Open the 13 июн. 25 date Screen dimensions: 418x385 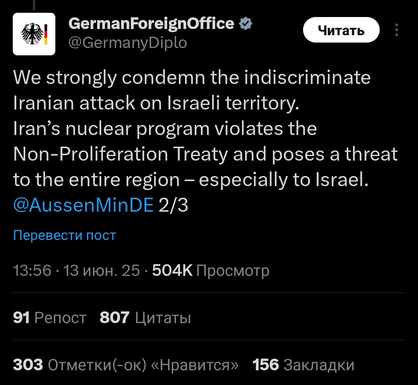point(101,270)
